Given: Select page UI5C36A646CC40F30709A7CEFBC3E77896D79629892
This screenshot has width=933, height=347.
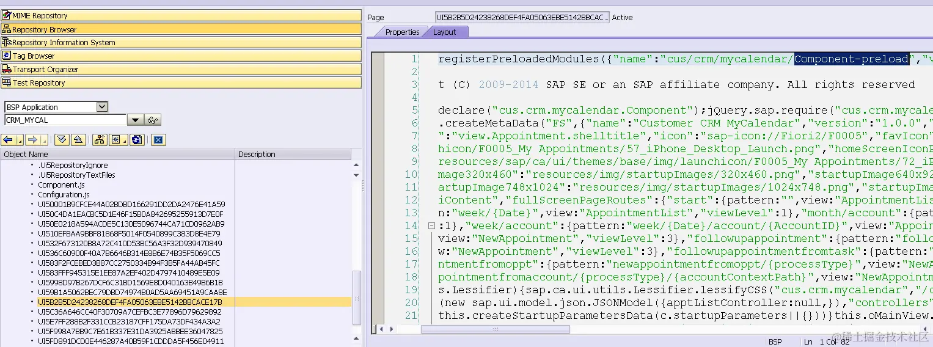Looking at the screenshot, I should (x=130, y=312).
